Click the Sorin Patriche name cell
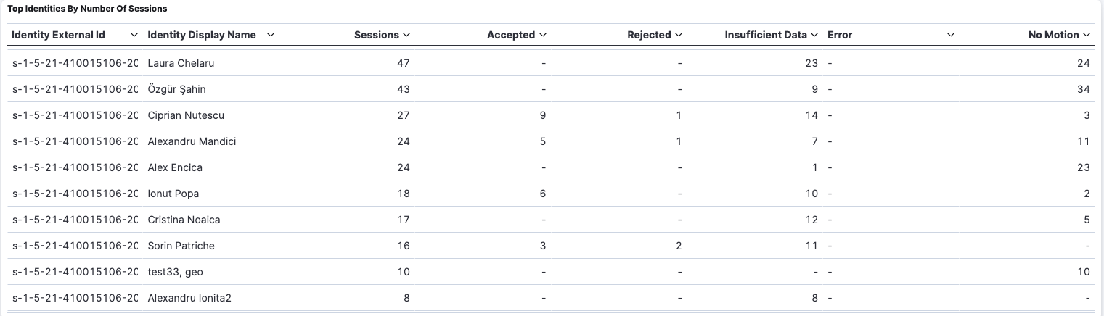Viewport: 1104px width, 316px height. [181, 246]
